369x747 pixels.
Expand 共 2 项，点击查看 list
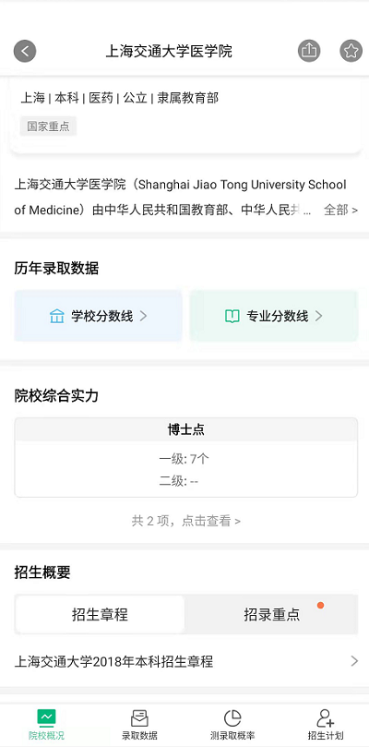coord(185,521)
